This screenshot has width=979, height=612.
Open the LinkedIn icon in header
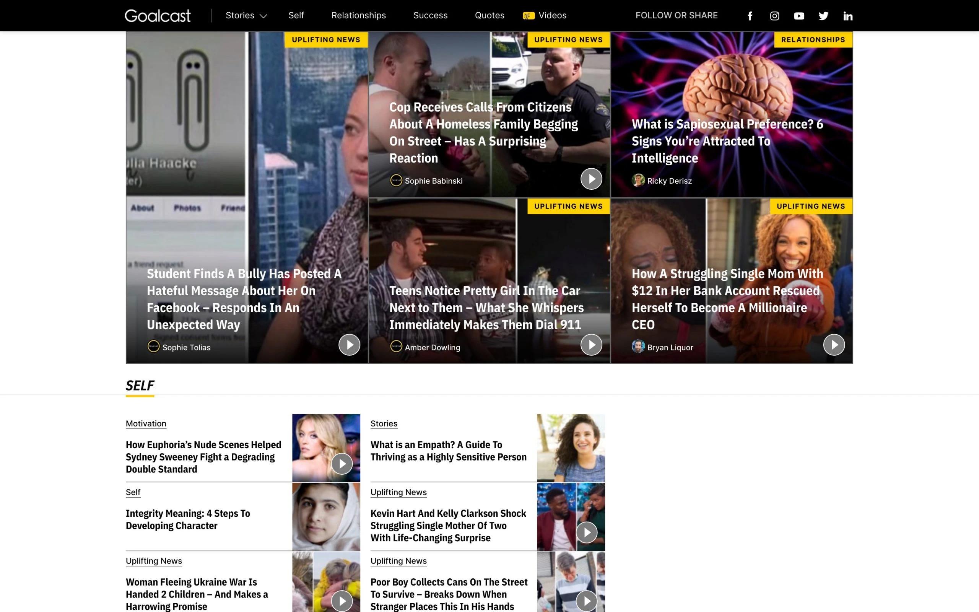pyautogui.click(x=847, y=16)
